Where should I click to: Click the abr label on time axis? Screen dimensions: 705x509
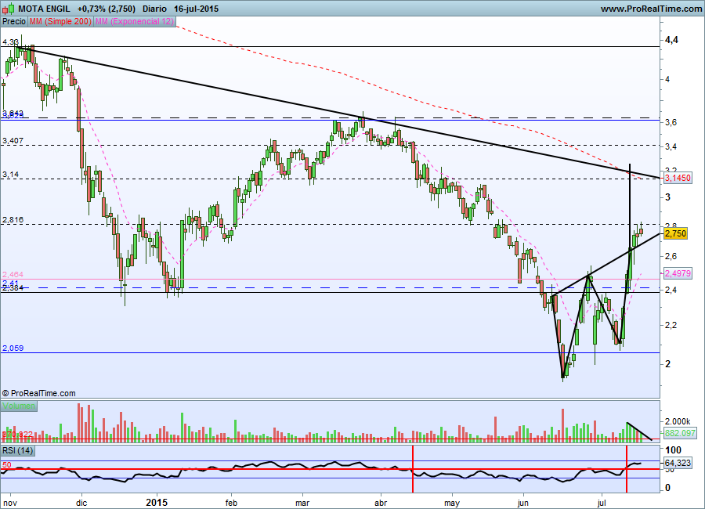pyautogui.click(x=381, y=503)
